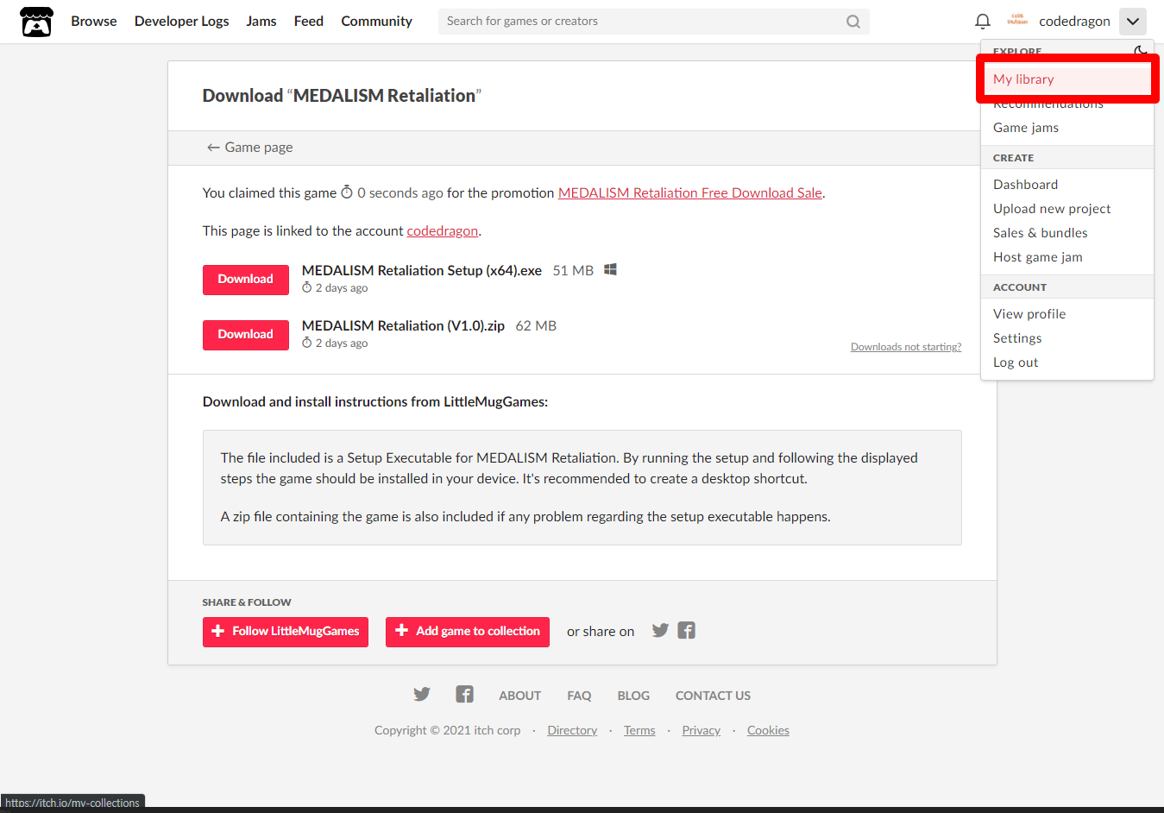
Task: Open CONTACT US footer link
Action: (x=713, y=696)
